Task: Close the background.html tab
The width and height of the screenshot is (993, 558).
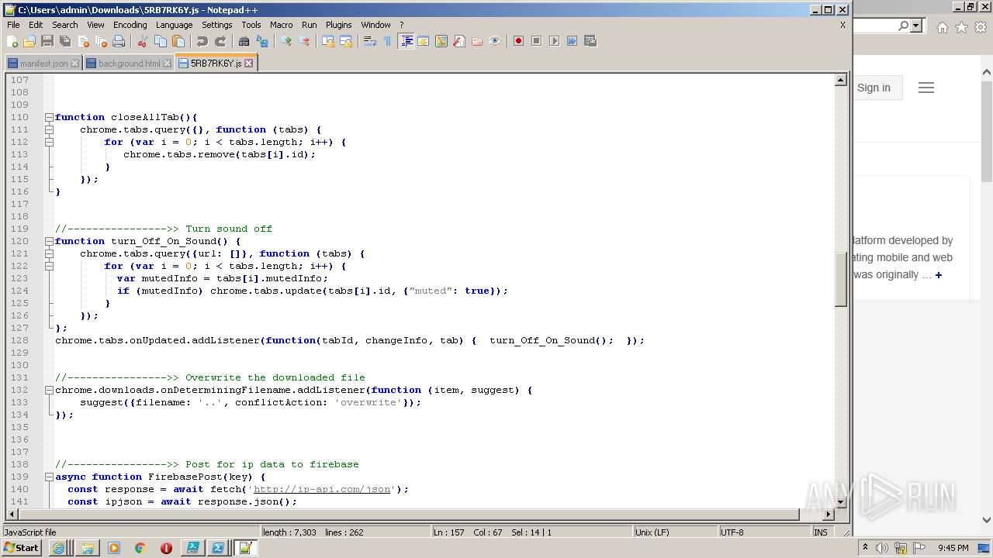Action: tap(167, 64)
